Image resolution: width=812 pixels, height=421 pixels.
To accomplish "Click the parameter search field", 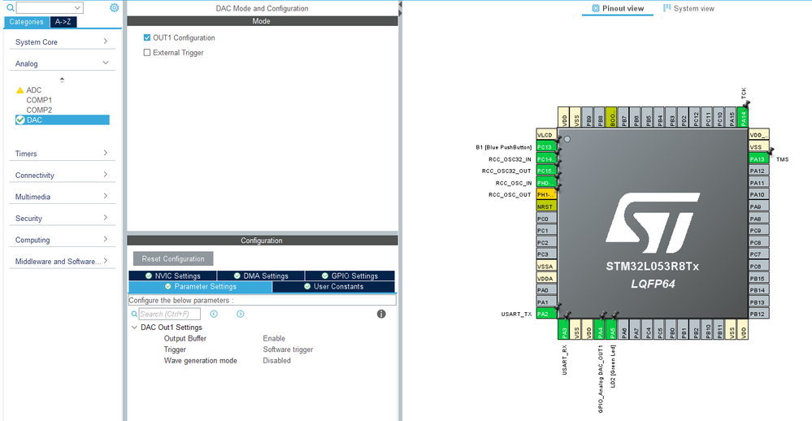I will coord(169,314).
